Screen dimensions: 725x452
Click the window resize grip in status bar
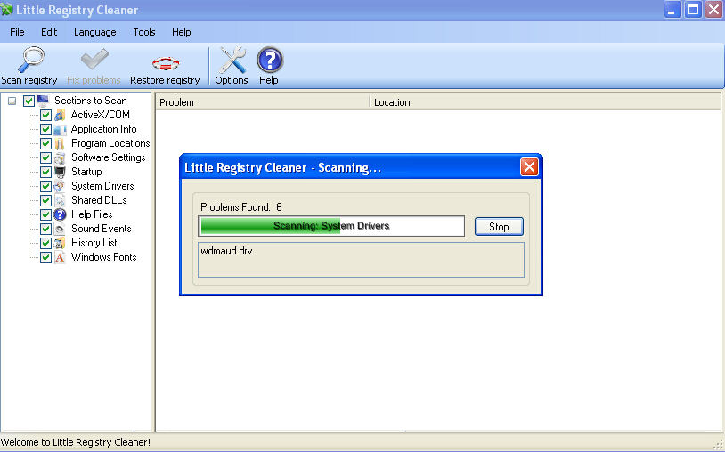coord(719,445)
